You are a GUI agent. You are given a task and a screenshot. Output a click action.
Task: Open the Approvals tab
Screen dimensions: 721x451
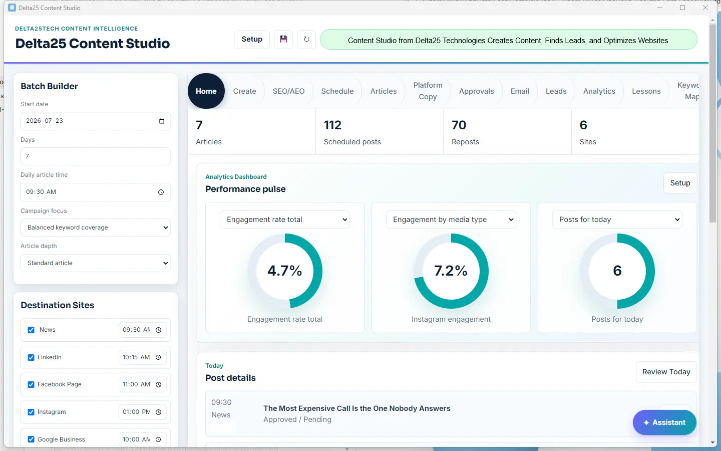[477, 91]
